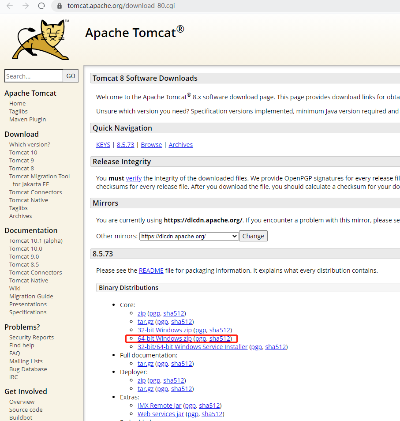The image size is (400, 421).
Task: Open Tomcat 10 download page
Action: [23, 153]
